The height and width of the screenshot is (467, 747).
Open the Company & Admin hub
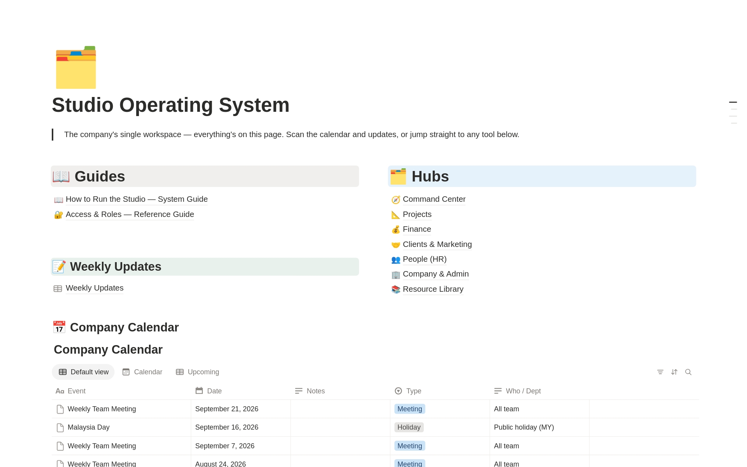(x=436, y=274)
